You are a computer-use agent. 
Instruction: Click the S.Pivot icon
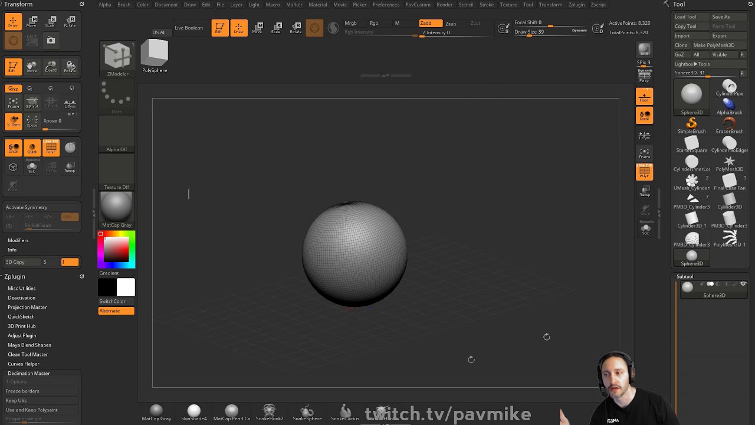coord(32,103)
